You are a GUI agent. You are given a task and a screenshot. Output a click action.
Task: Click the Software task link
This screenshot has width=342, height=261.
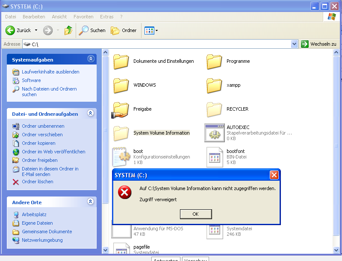point(31,80)
